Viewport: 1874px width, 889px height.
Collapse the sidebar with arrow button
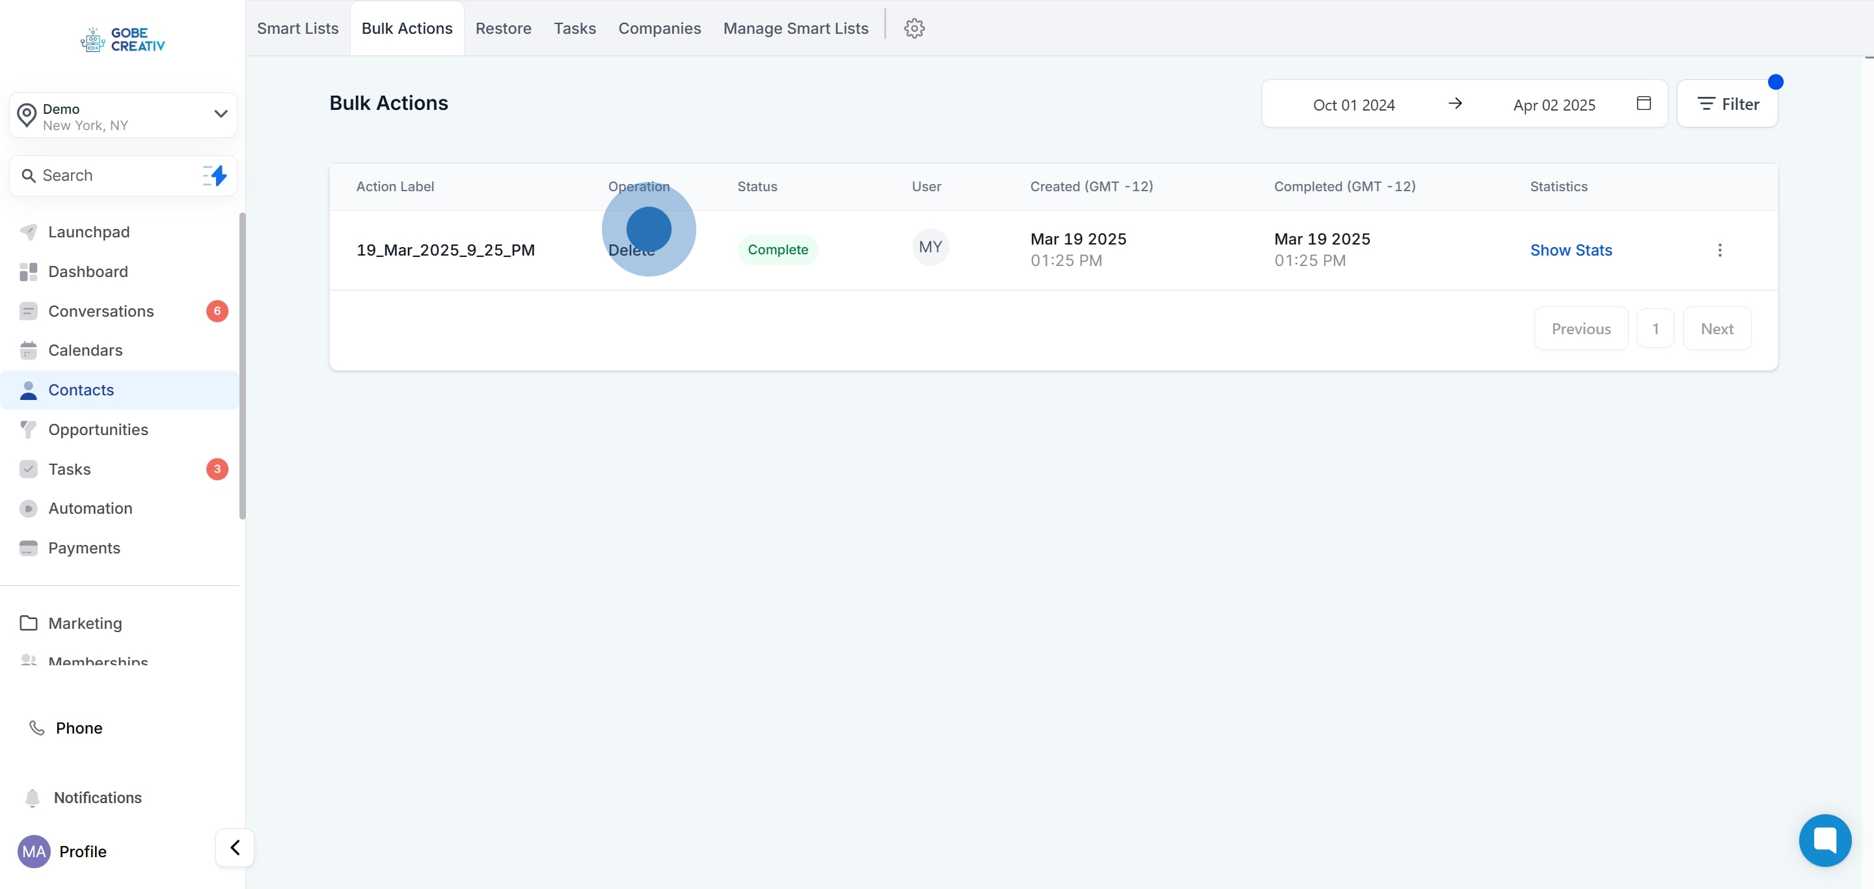(x=235, y=847)
